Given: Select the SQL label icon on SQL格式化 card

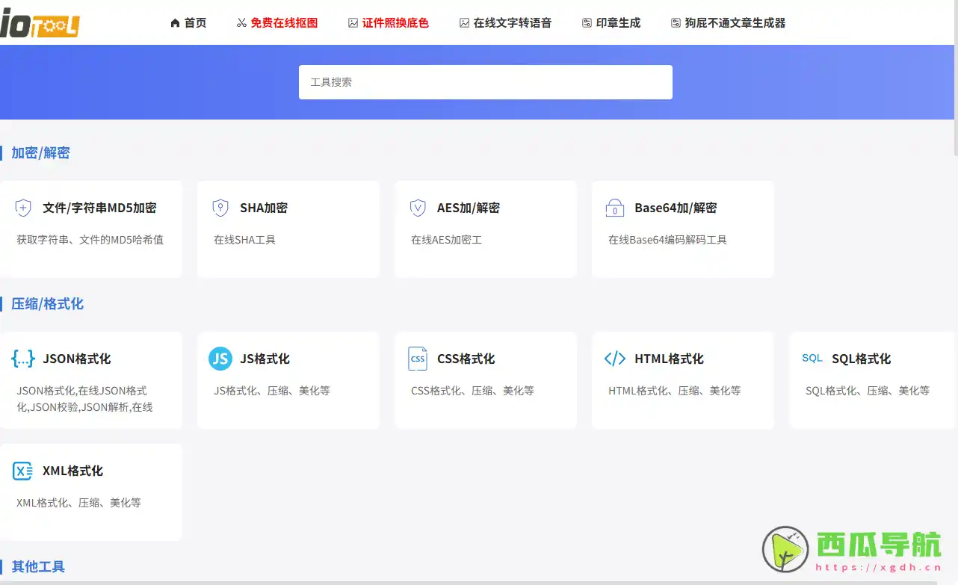Looking at the screenshot, I should coord(812,359).
